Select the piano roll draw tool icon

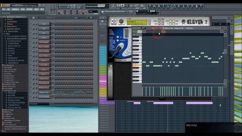click(143, 28)
